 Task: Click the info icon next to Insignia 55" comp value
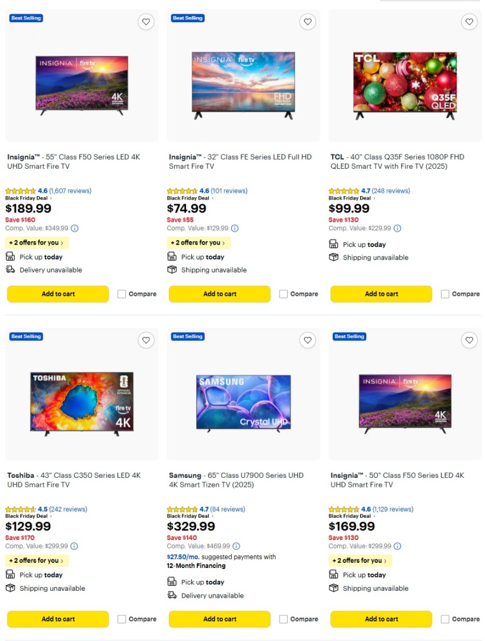point(74,228)
